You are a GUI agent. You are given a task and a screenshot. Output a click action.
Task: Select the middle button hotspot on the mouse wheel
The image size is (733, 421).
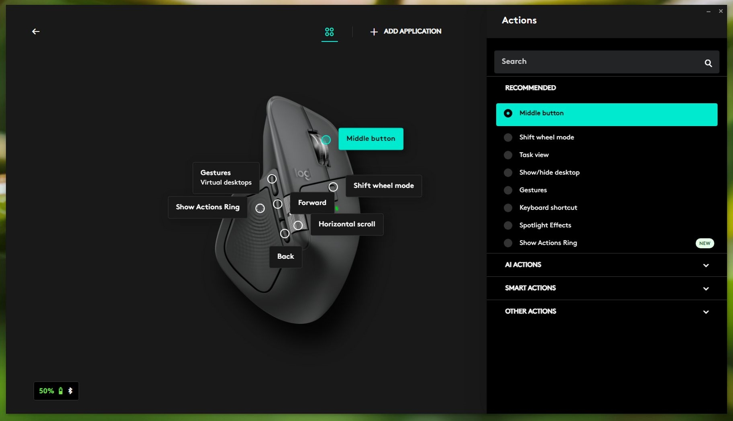(326, 140)
